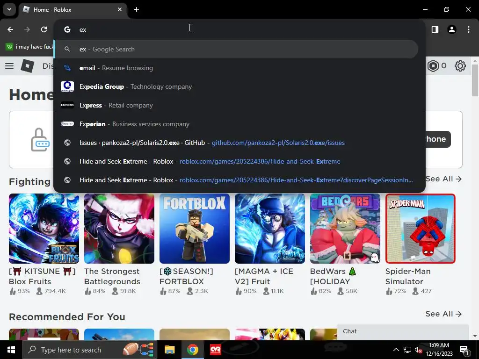The height and width of the screenshot is (359, 479).
Task: Click the 'Spider-Man Simulator' title text
Action: 408,276
